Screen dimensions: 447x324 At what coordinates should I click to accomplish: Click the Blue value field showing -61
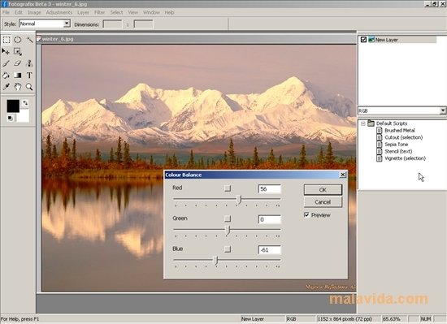269,249
